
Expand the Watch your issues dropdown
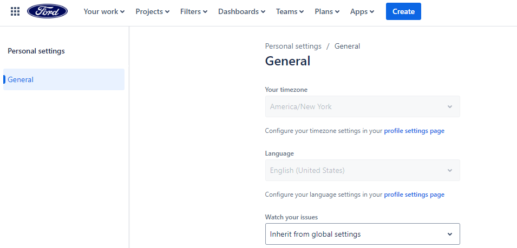(362, 234)
